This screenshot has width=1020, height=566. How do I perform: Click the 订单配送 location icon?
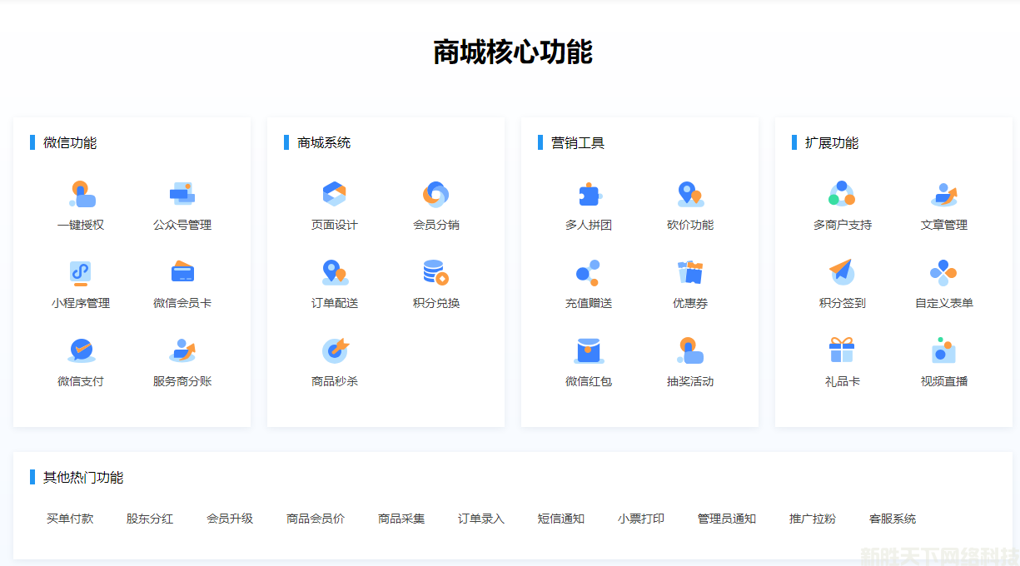(x=334, y=273)
